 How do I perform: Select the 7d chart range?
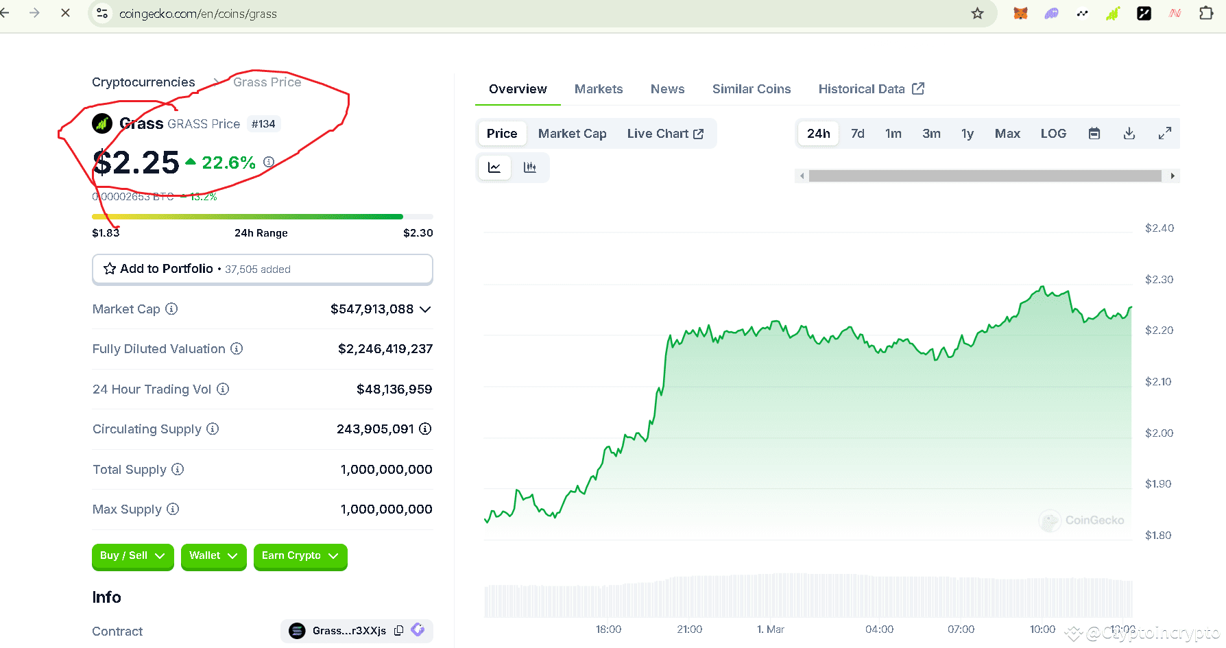click(x=858, y=133)
